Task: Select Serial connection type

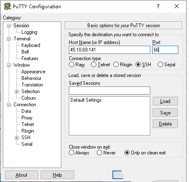Action: coord(160,65)
